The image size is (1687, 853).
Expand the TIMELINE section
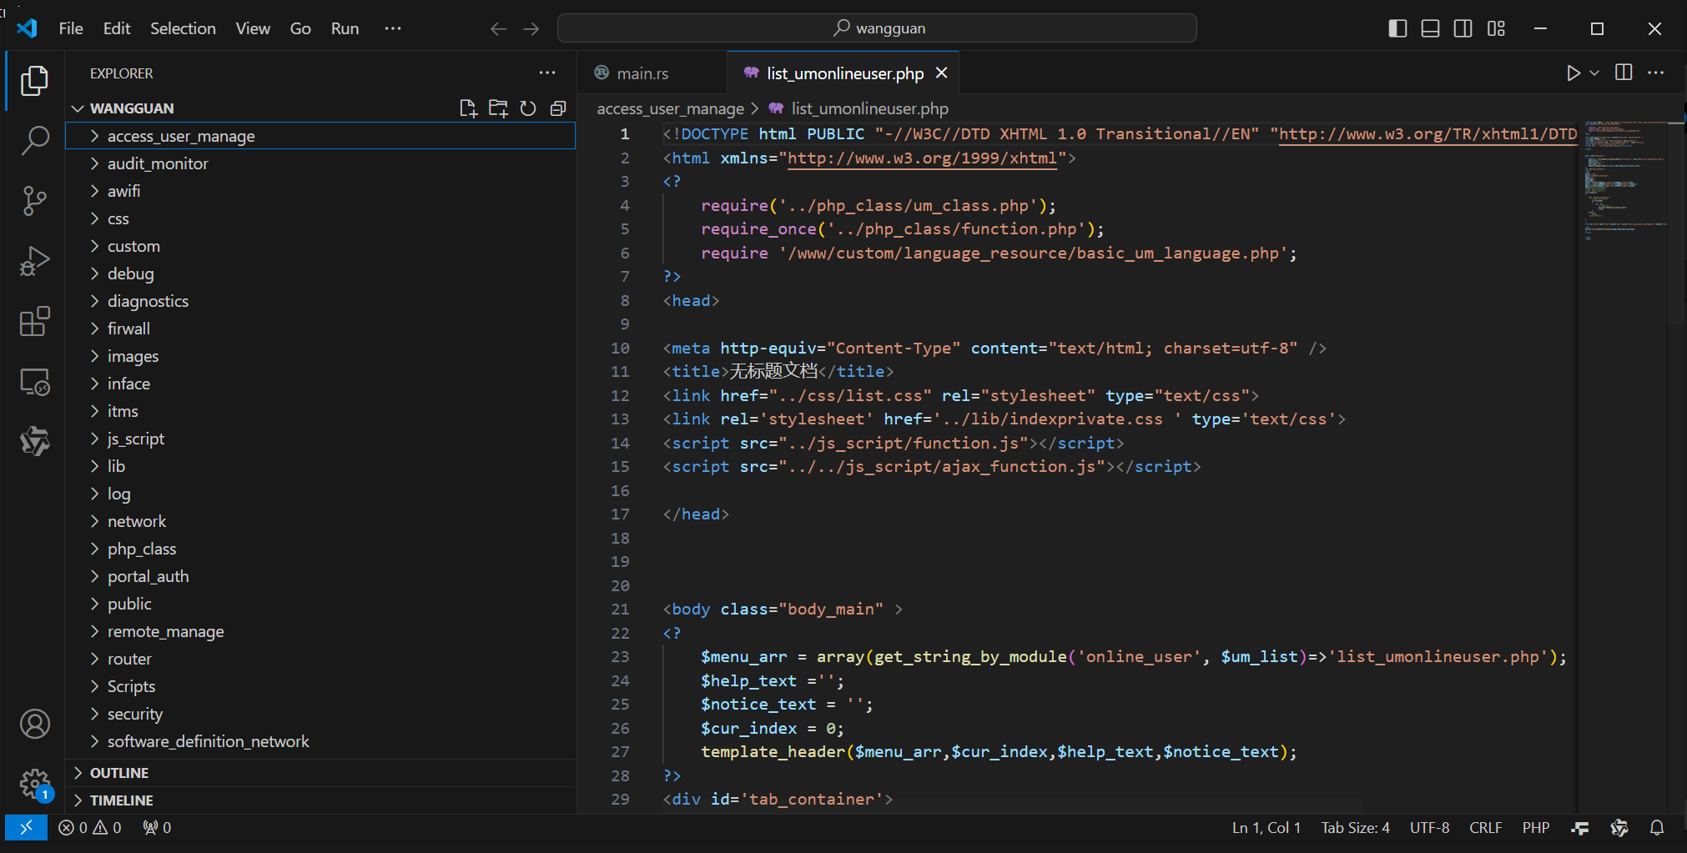pyautogui.click(x=320, y=800)
